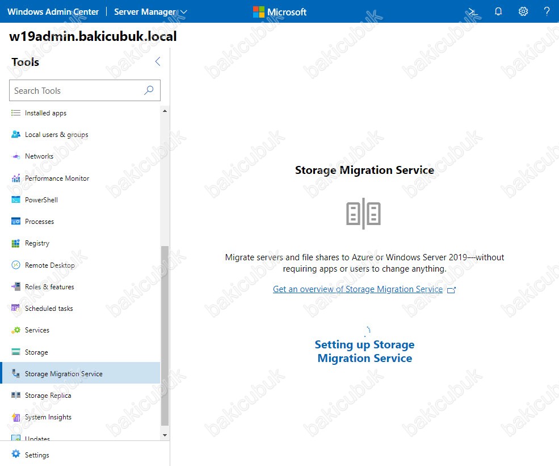This screenshot has width=559, height=466.
Task: Click the tools list scroll up arrow
Action: (165, 111)
